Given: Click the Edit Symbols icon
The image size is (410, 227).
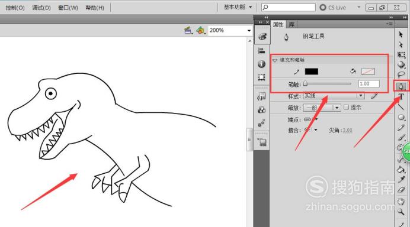Looking at the screenshot, I should pos(201,31).
